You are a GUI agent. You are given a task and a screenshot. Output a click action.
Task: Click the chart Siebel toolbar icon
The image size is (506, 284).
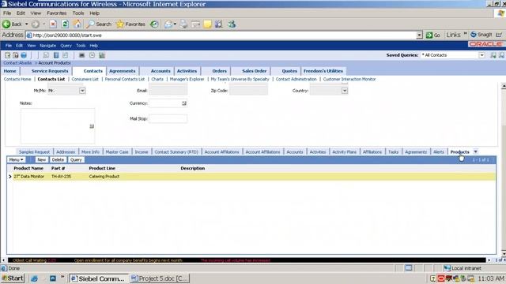tap(102, 55)
